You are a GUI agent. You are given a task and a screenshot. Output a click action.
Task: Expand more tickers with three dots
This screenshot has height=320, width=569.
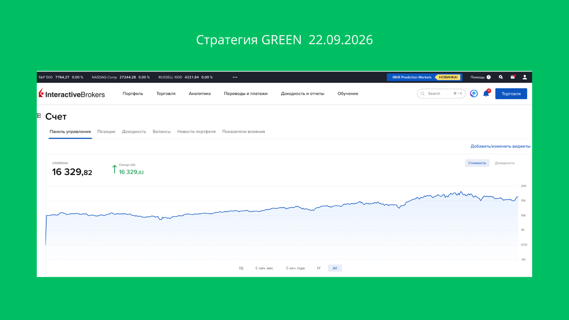[x=235, y=77]
